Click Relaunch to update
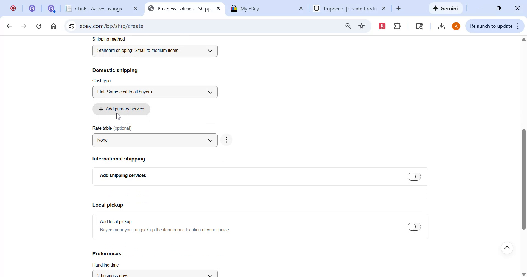 click(x=491, y=26)
